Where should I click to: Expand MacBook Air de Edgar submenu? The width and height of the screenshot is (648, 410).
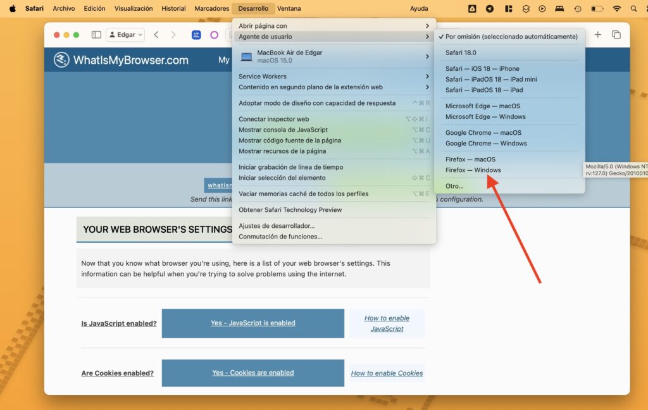click(334, 56)
